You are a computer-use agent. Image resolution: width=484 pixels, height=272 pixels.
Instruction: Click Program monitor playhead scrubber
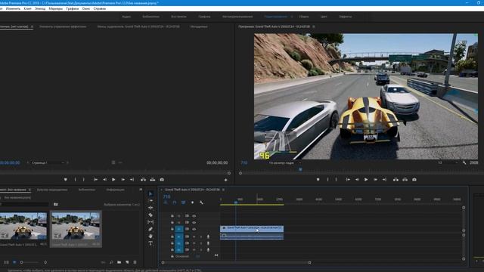(300, 169)
